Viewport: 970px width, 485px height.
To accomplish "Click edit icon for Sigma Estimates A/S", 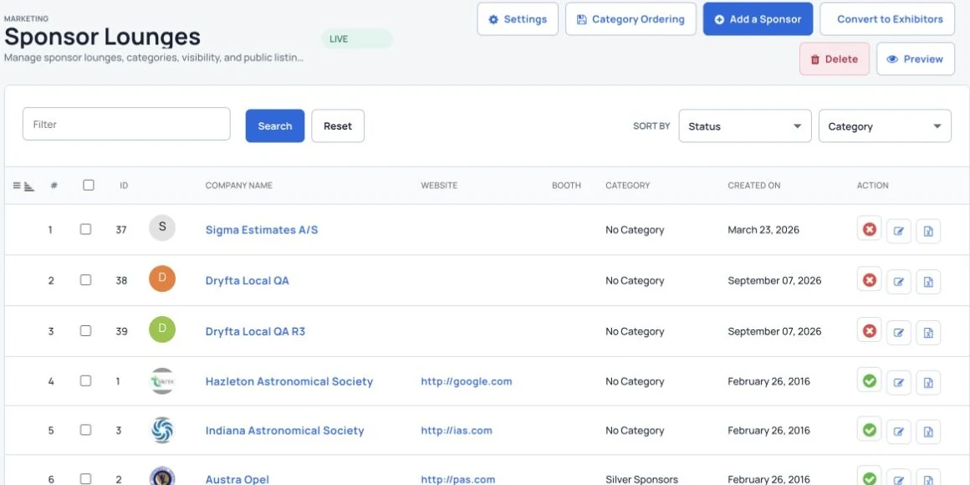I will click(899, 232).
